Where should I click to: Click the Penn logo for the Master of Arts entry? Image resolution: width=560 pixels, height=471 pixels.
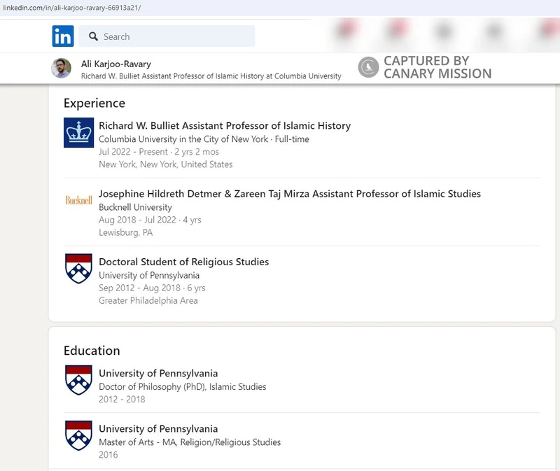coord(79,435)
